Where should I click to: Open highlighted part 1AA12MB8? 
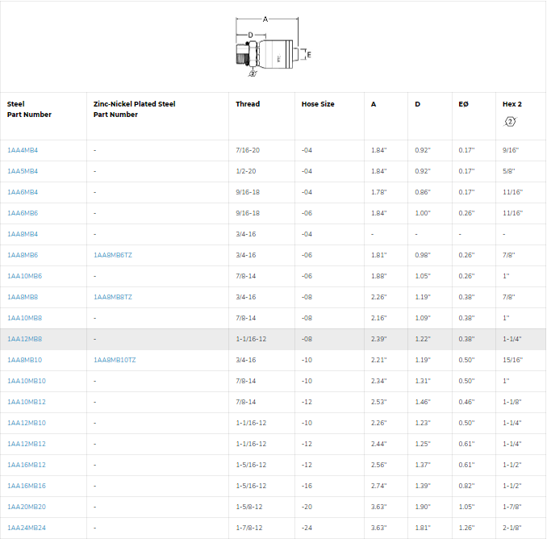(x=24, y=339)
